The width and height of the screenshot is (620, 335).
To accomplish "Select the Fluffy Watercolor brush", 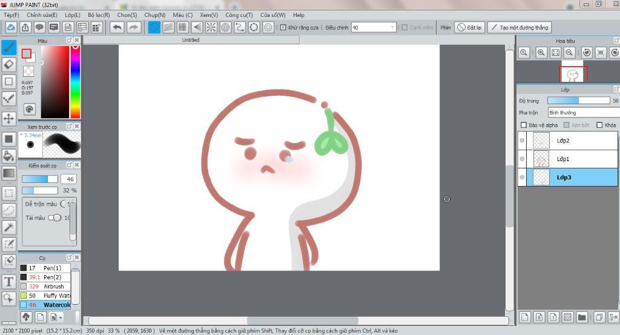I will point(45,296).
